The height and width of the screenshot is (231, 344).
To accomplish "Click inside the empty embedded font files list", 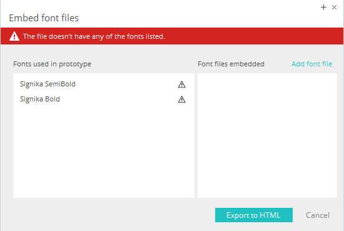I will [x=267, y=135].
